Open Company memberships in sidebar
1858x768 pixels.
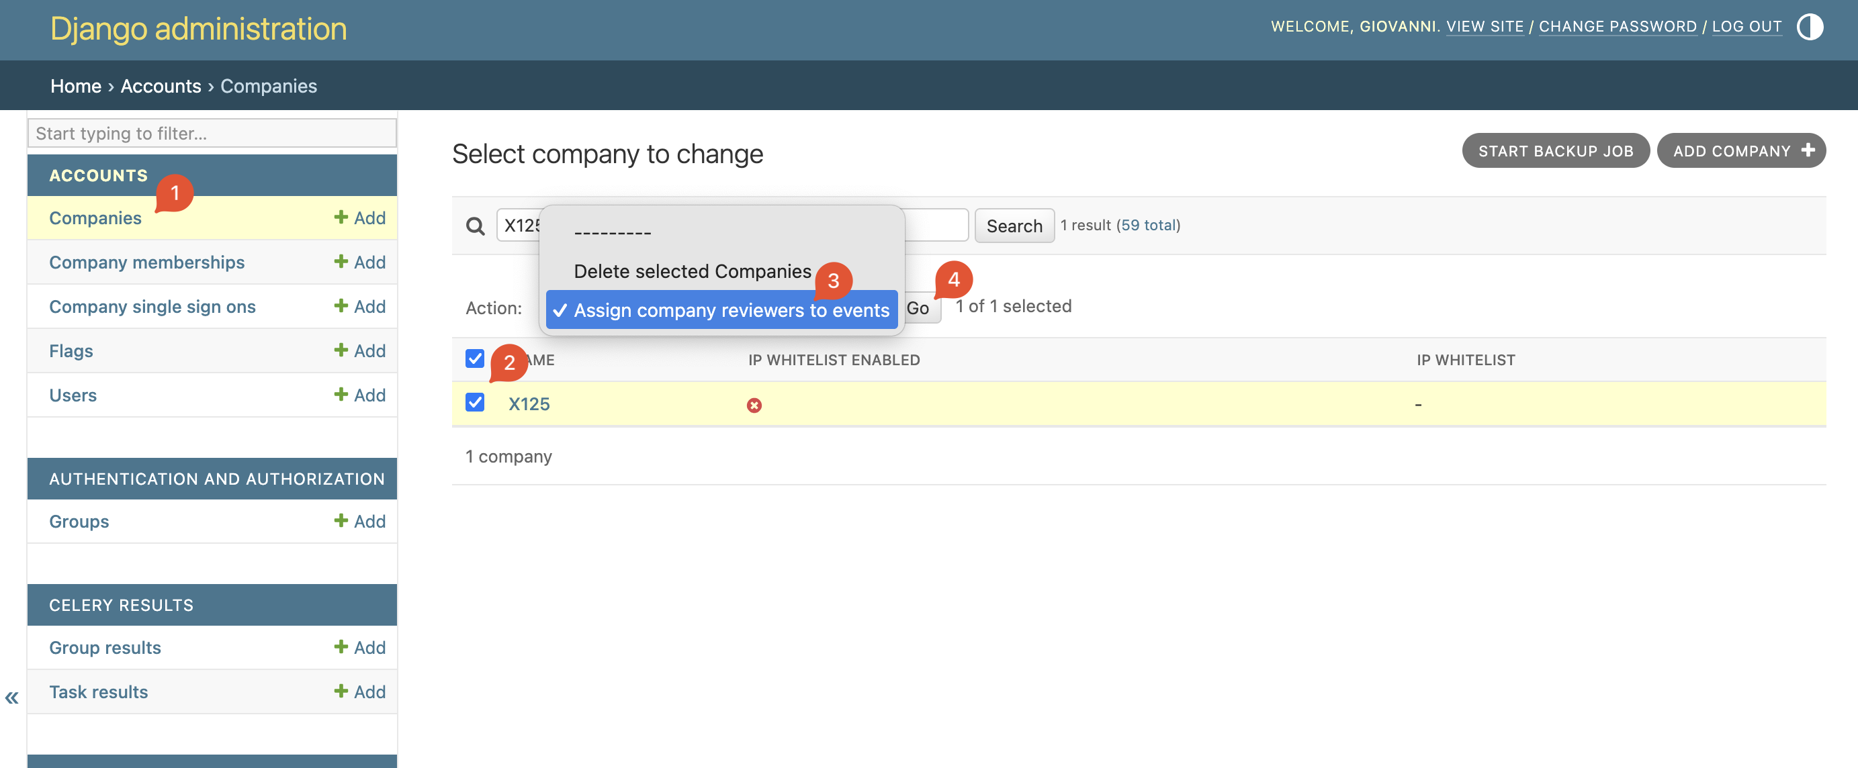[146, 262]
